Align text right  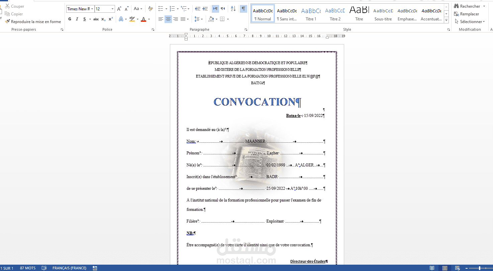(x=176, y=19)
